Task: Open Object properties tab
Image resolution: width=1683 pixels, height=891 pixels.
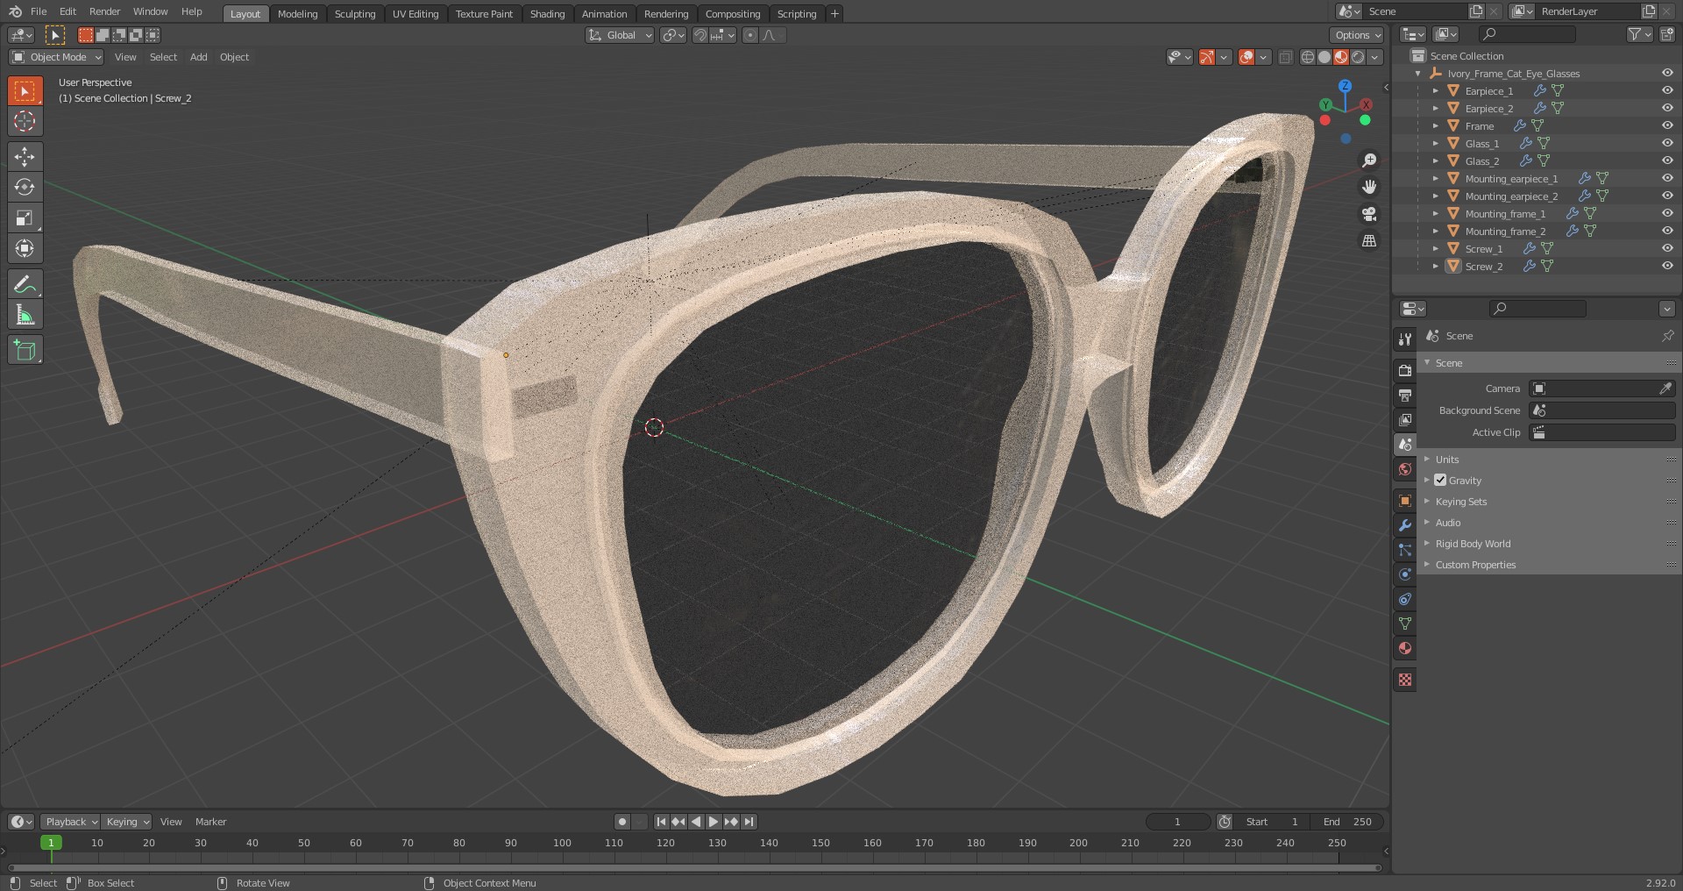Action: point(1405,501)
